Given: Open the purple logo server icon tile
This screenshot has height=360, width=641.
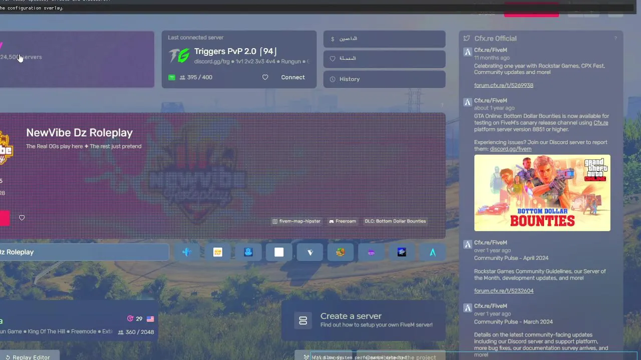Looking at the screenshot, I should (371, 252).
